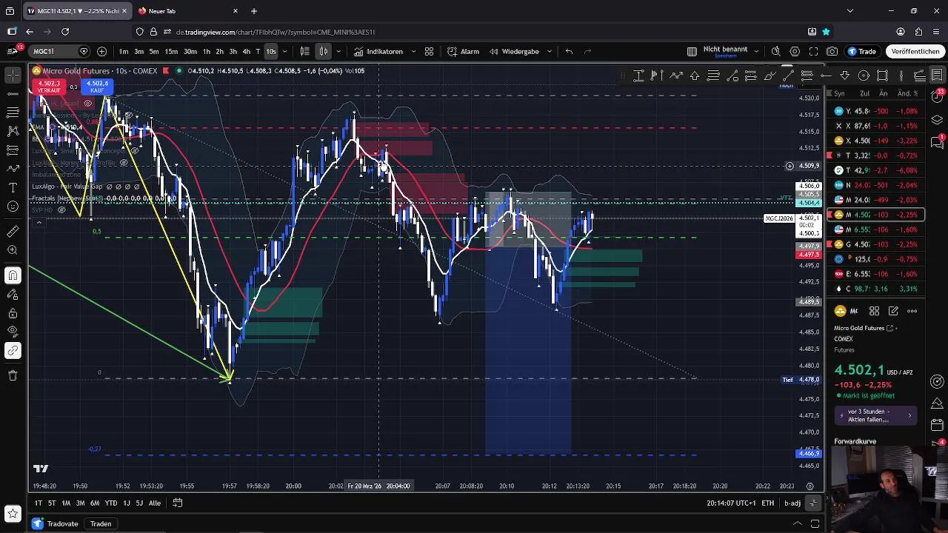948x533 pixels.
Task: Open the emoji icons tool
Action: coord(13,207)
